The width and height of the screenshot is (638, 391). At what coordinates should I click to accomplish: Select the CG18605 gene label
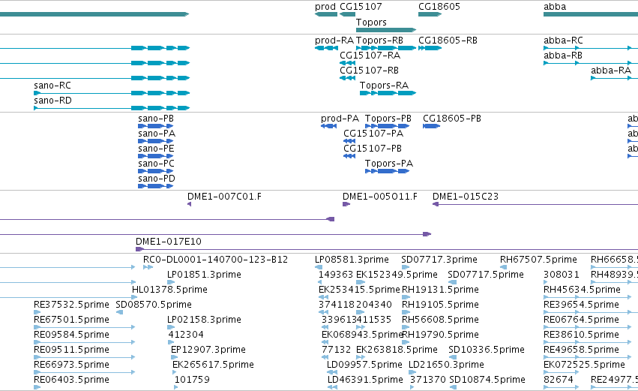439,7
